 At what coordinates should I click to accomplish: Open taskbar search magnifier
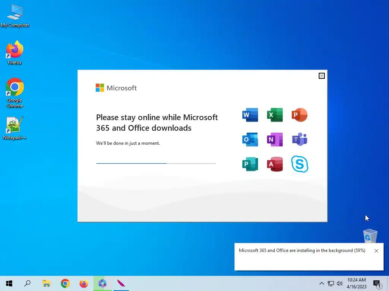[27, 283]
